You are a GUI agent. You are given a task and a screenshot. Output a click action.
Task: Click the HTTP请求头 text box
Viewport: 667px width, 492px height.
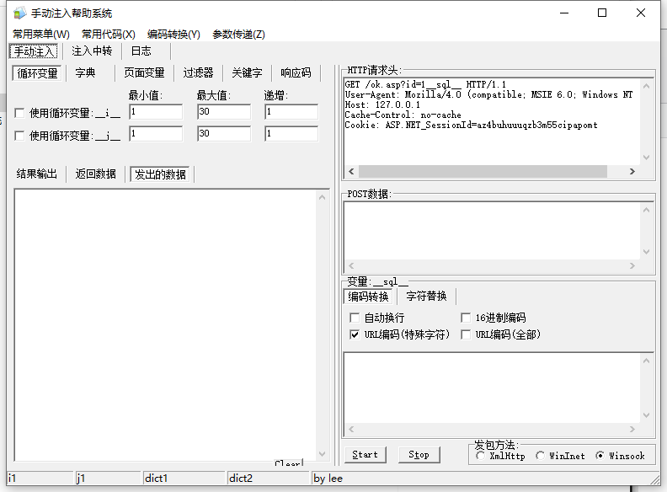[492, 121]
